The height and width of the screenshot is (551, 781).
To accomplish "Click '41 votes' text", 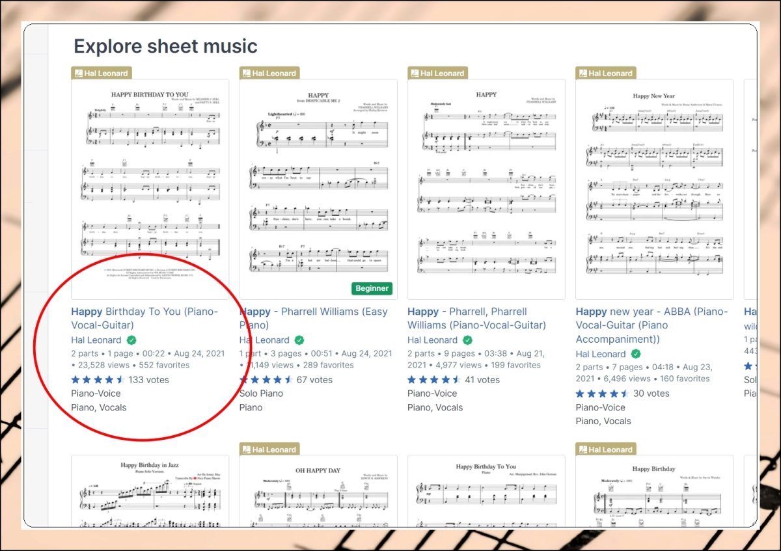I will click(x=482, y=379).
